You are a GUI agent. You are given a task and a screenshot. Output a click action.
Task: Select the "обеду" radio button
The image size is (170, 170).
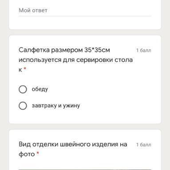coord(23,89)
